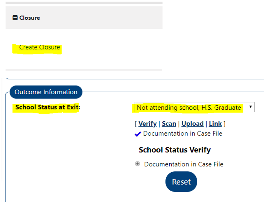
Task: Toggle the Closure header title text
Action: click(x=29, y=18)
